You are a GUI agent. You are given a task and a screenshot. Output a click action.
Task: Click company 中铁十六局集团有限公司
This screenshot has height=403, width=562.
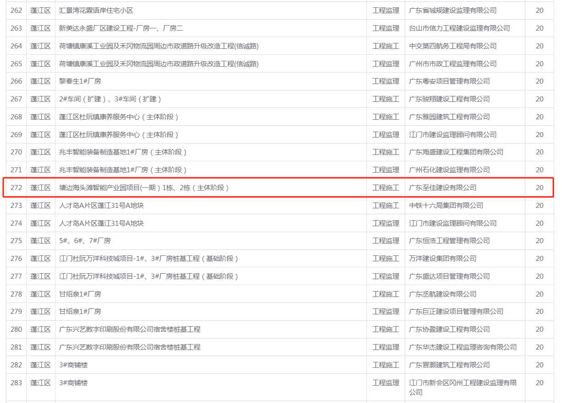point(446,205)
